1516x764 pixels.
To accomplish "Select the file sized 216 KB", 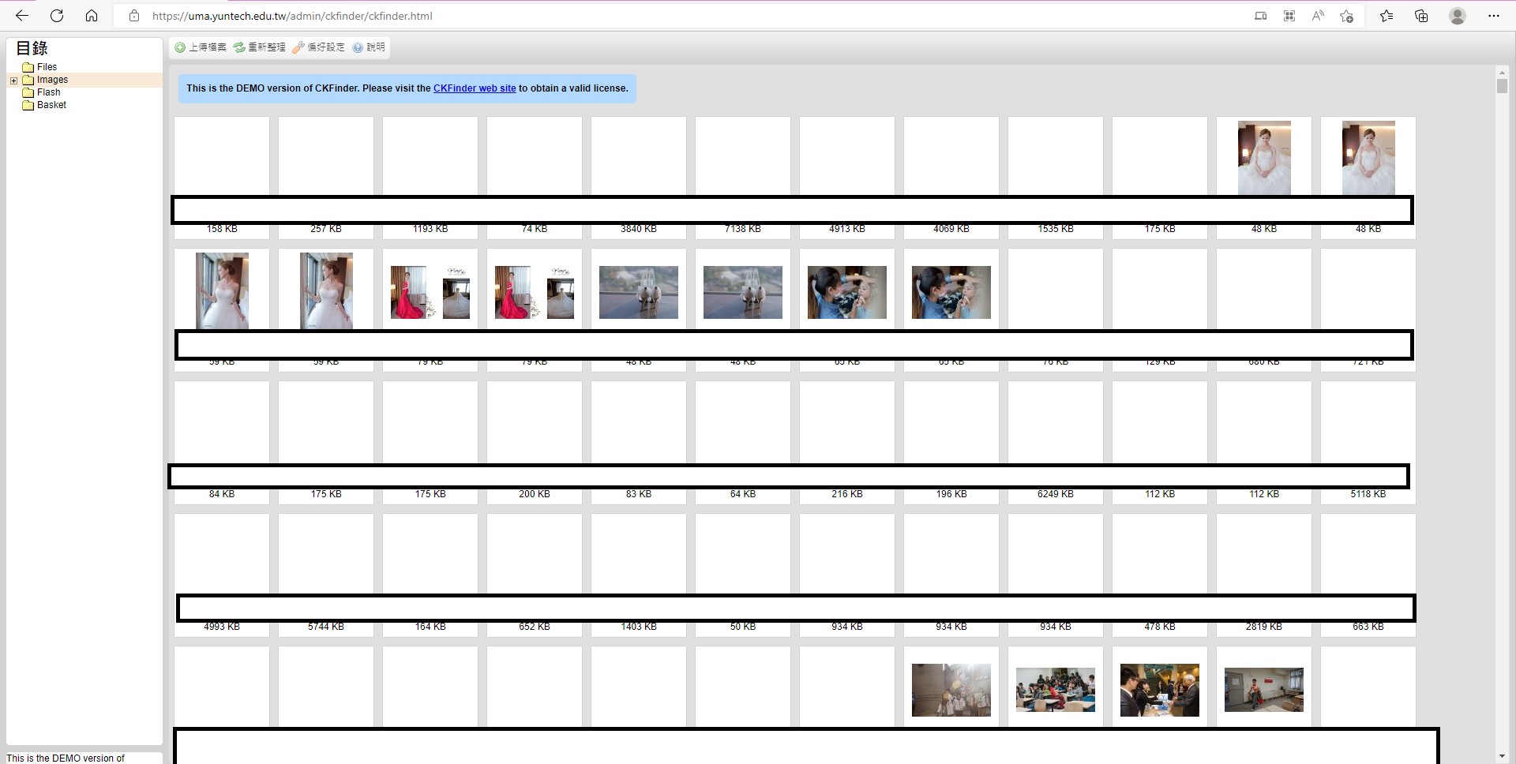I will (x=847, y=443).
